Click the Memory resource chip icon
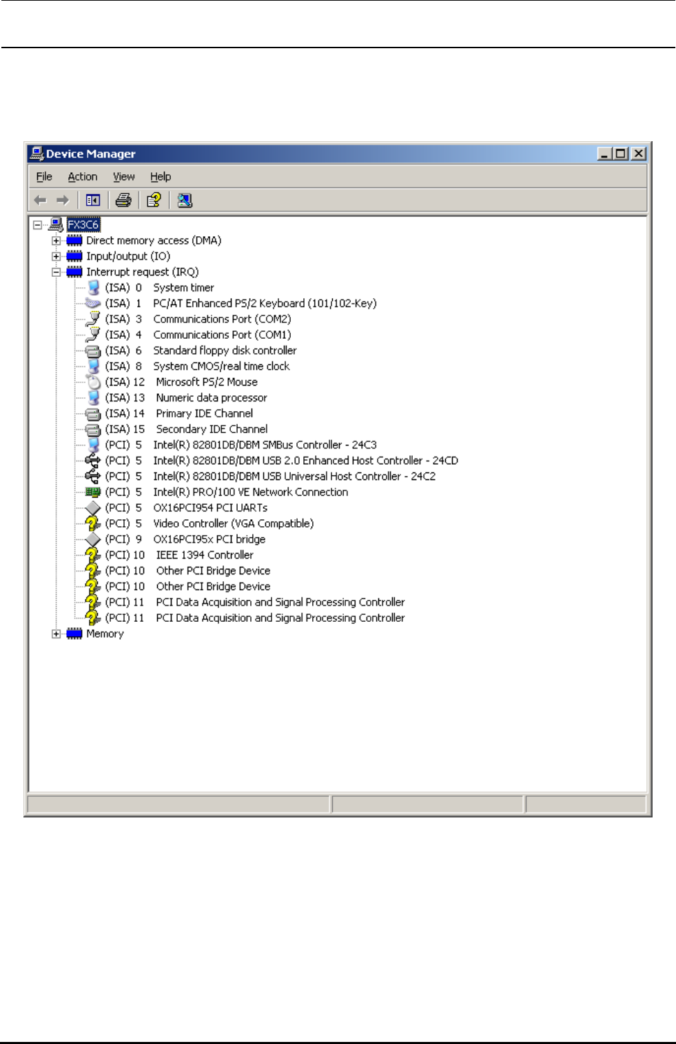Screen dimensions: 676x1044 coord(74,634)
